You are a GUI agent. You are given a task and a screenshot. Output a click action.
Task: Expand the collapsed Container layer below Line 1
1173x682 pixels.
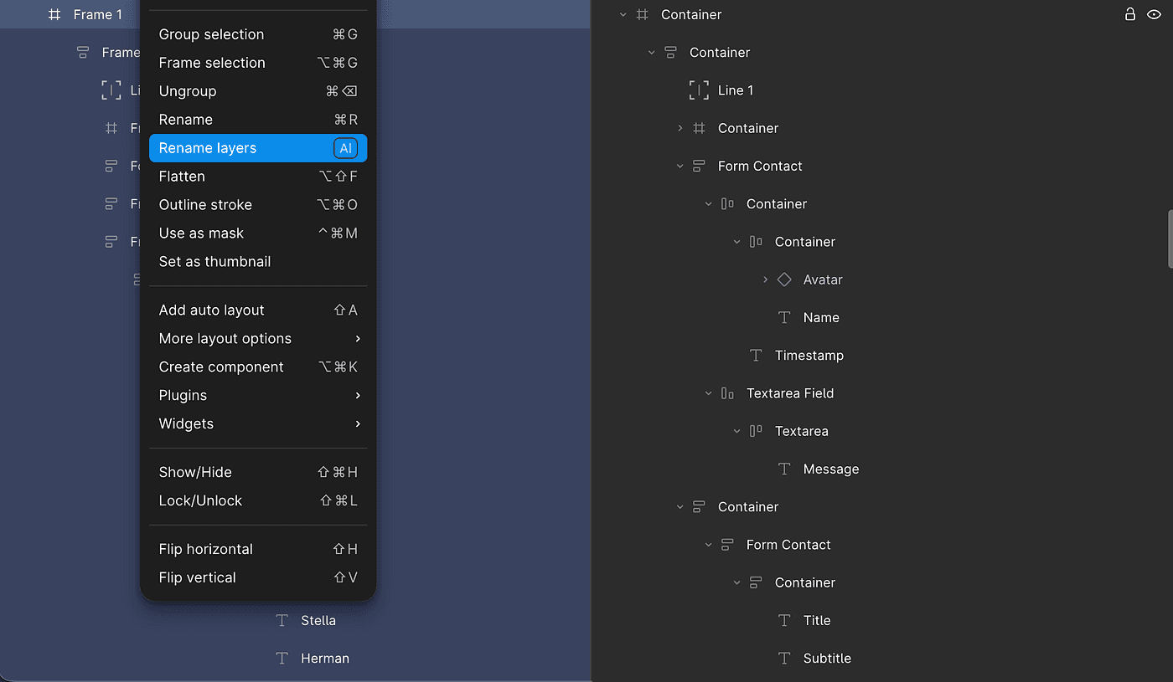point(680,128)
